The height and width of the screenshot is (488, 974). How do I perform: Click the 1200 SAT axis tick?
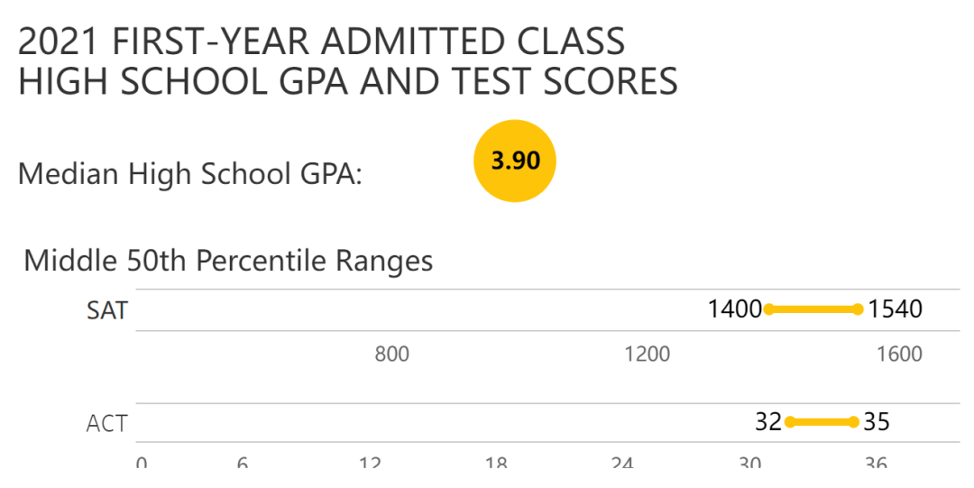(648, 354)
